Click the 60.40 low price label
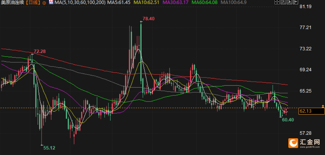Image resolution: width=325 pixels, height=155 pixels. tap(288, 120)
